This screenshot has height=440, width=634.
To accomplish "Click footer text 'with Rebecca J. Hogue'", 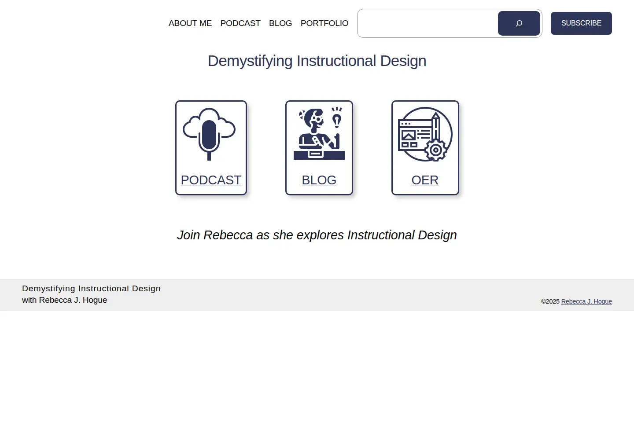I will 64,300.
